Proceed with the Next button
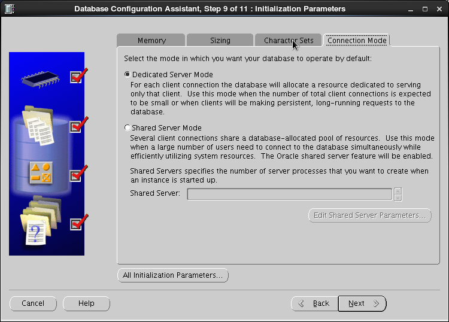This screenshot has width=449, height=322. (x=362, y=303)
